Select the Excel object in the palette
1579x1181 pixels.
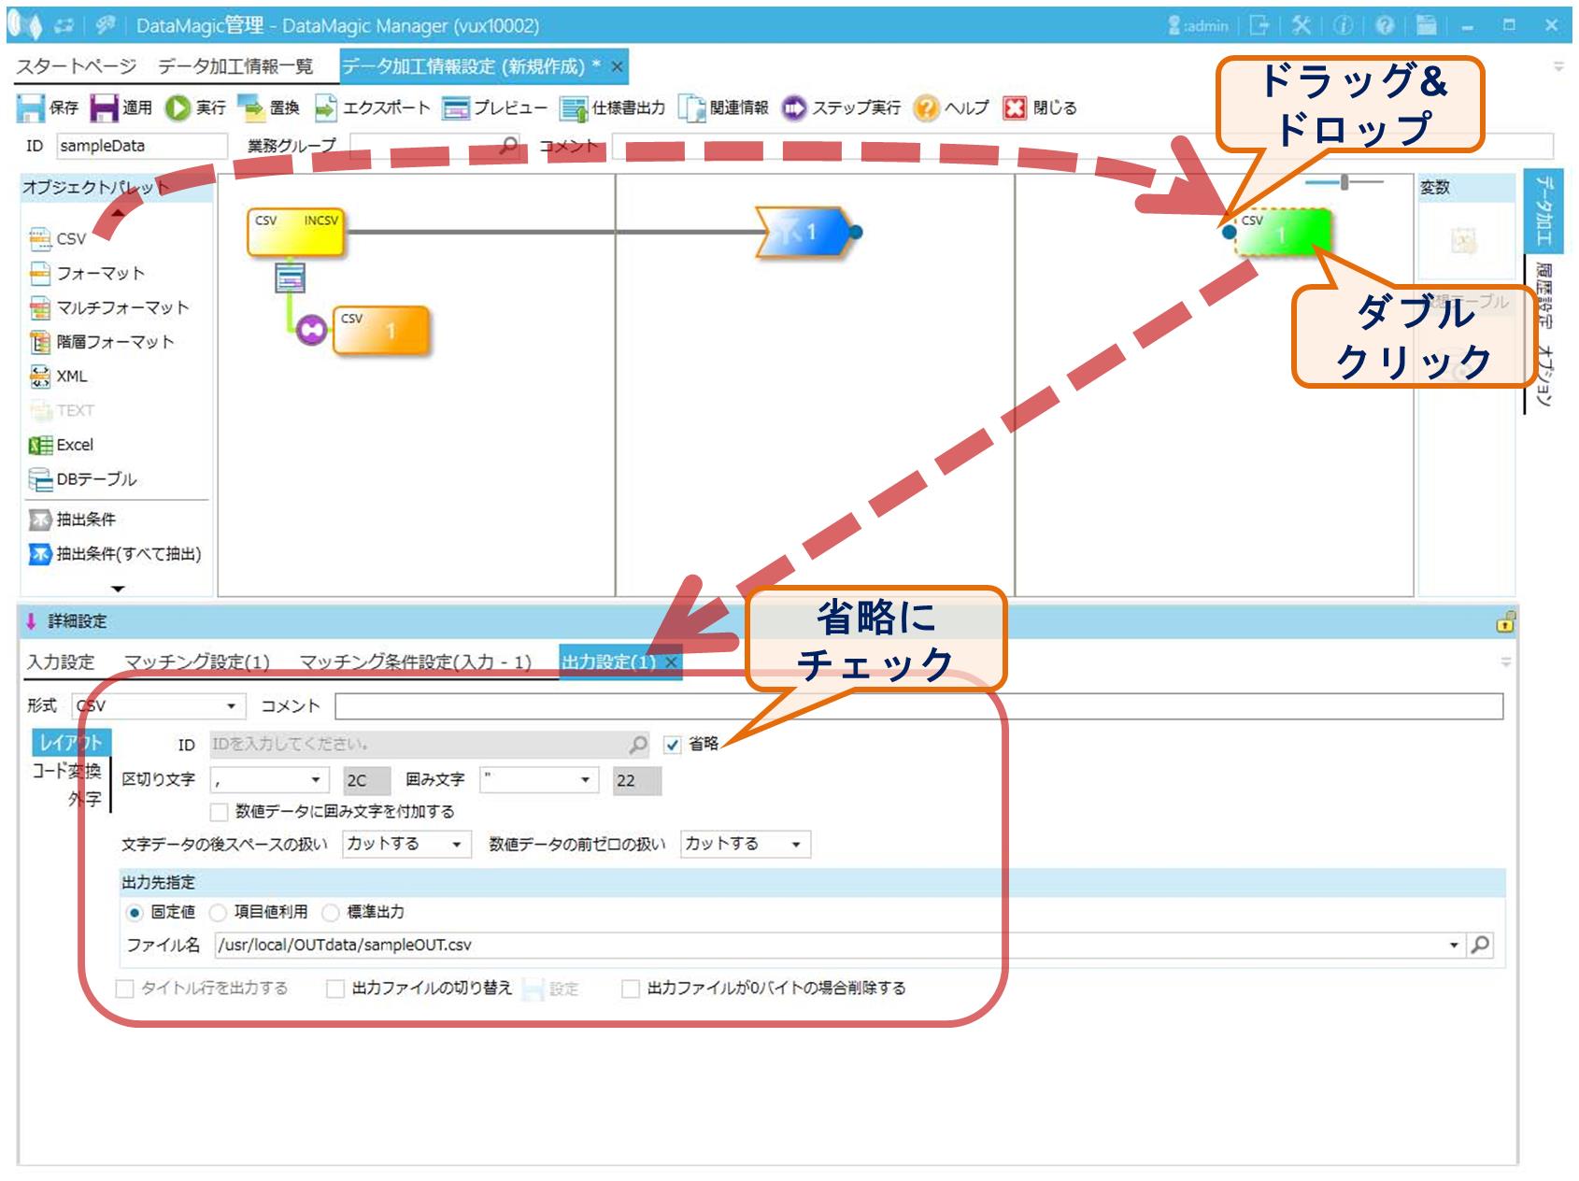[62, 445]
